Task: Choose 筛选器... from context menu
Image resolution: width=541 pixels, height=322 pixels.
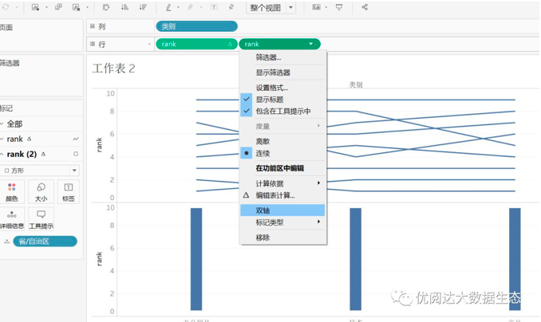Action: click(268, 57)
